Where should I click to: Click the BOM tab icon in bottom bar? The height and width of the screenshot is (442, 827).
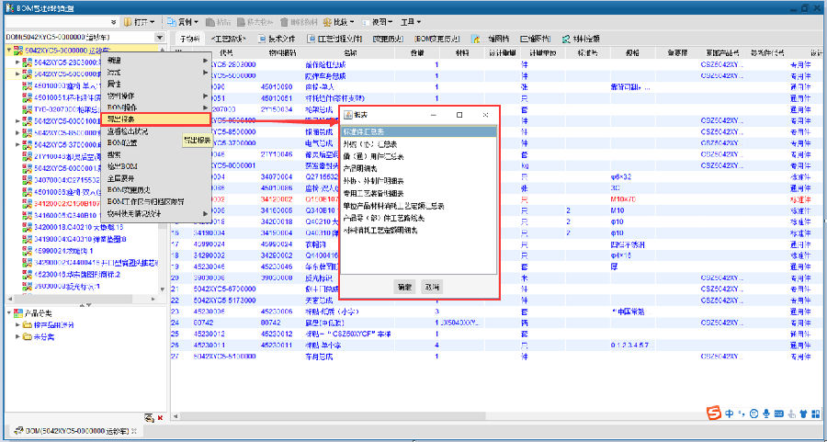pos(18,430)
